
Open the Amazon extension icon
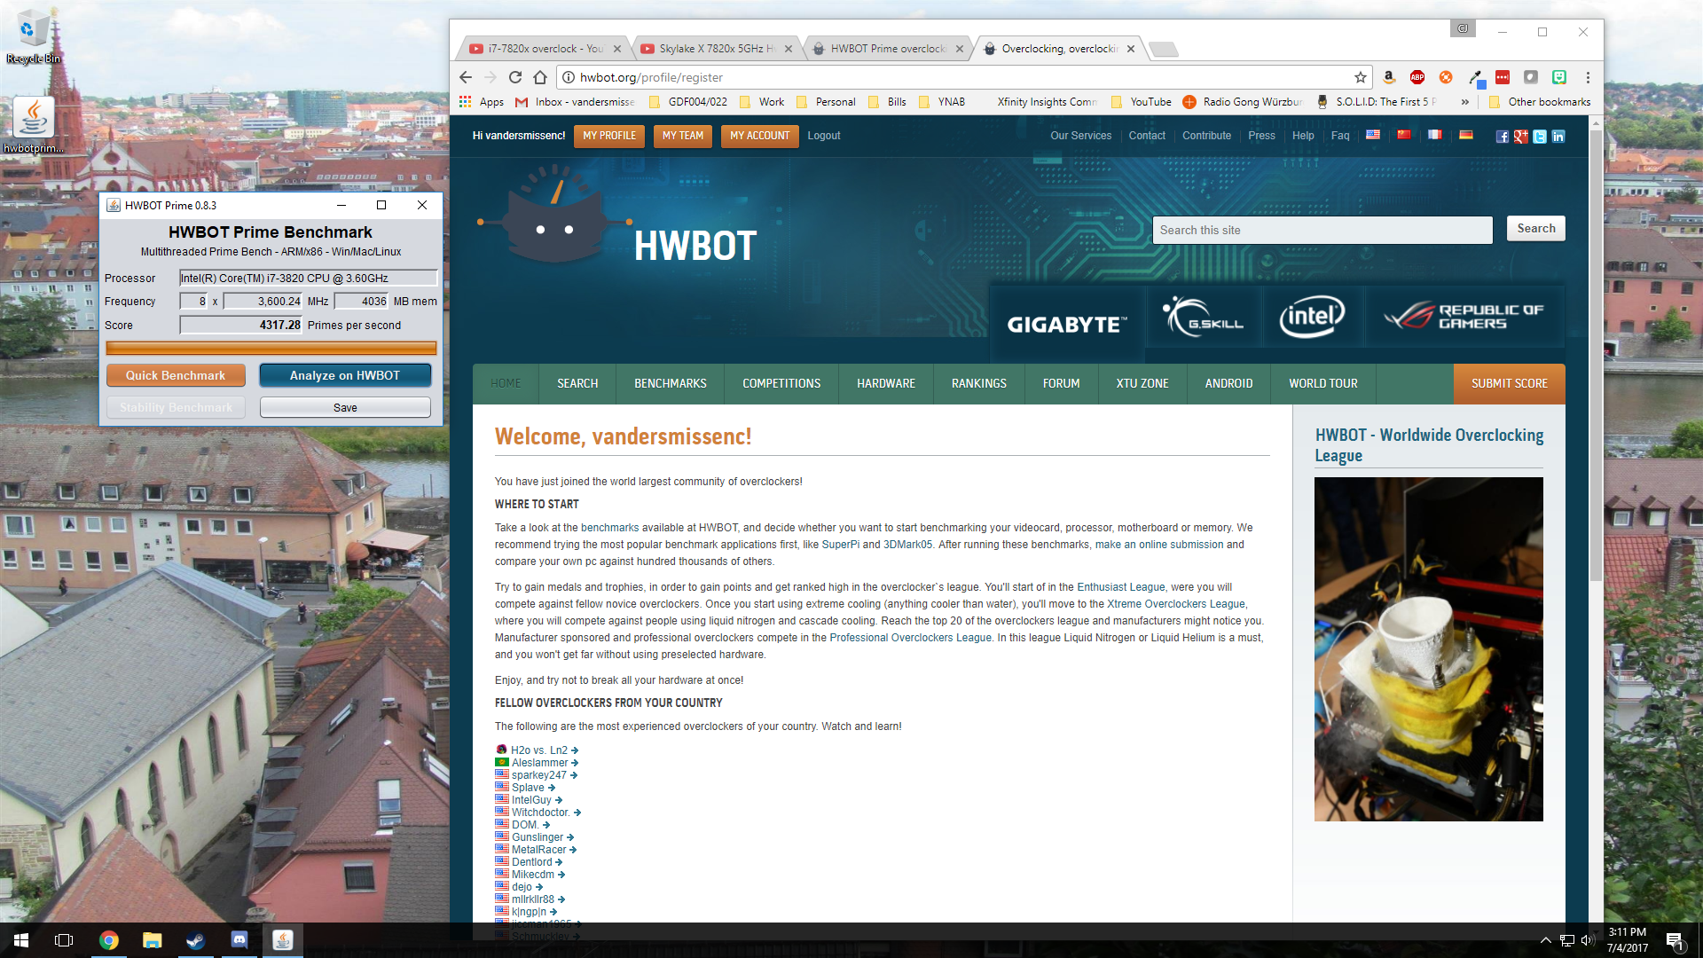point(1389,77)
